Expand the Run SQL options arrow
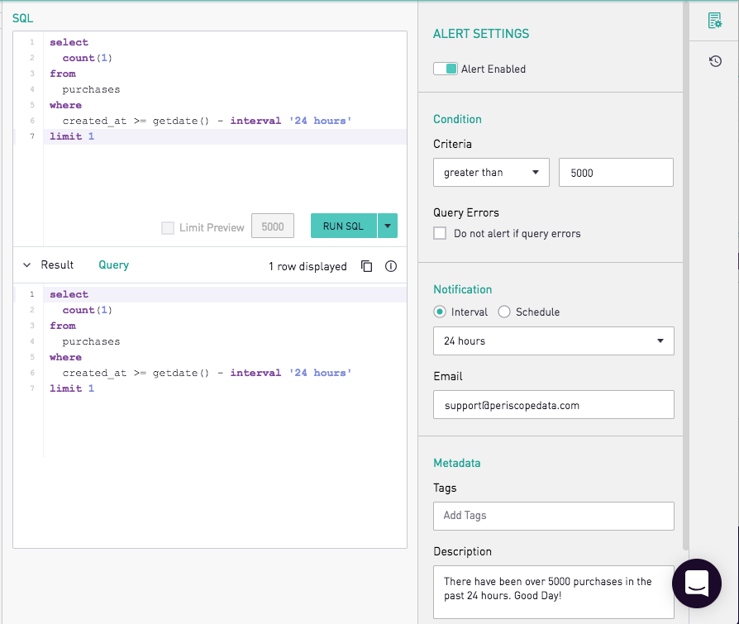739x624 pixels. point(388,226)
